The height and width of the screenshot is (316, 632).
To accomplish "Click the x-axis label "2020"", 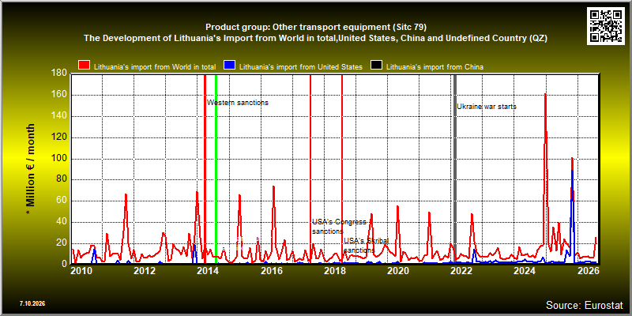I will point(398,270).
